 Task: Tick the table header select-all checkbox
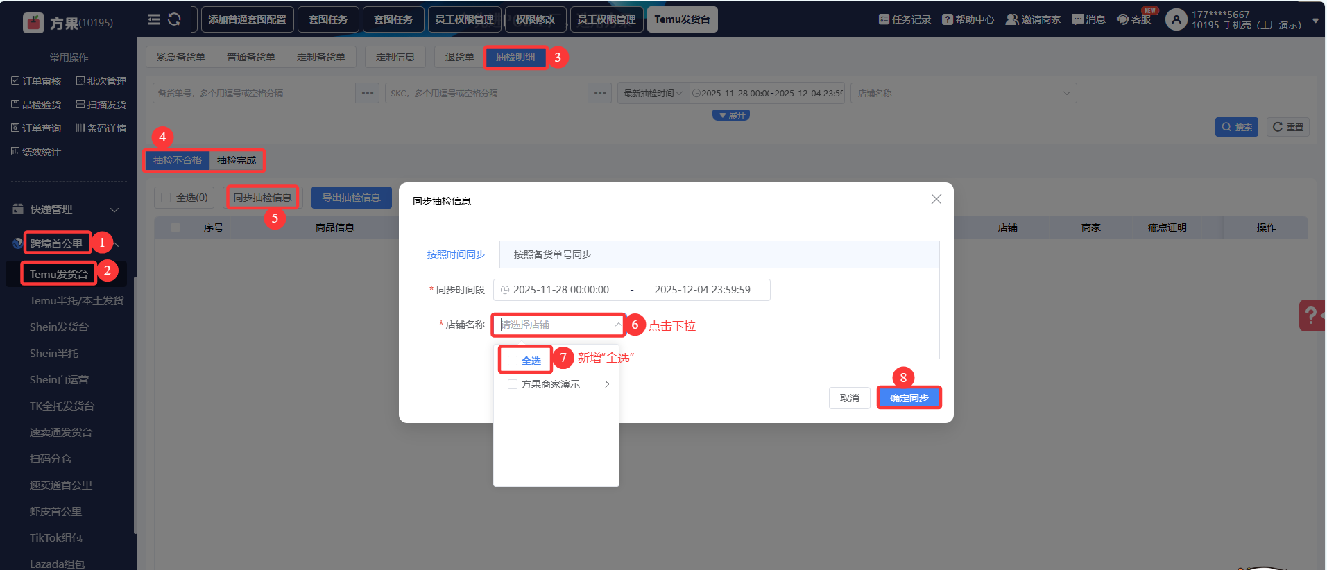tap(175, 227)
